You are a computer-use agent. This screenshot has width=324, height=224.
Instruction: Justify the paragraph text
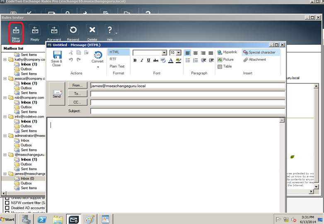[x=211, y=53]
